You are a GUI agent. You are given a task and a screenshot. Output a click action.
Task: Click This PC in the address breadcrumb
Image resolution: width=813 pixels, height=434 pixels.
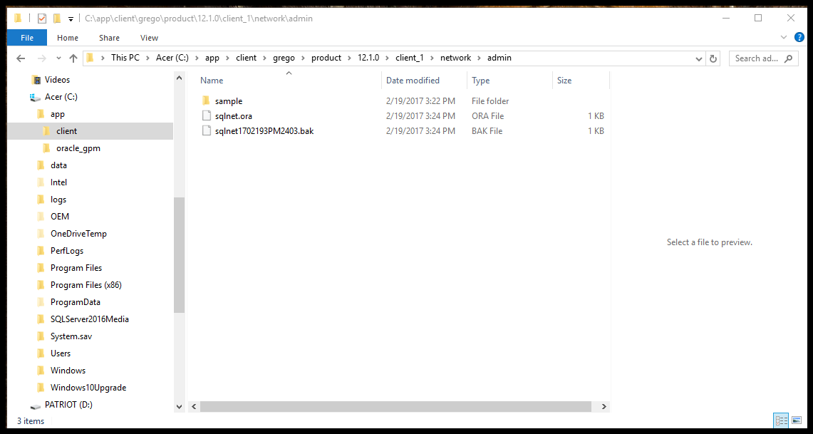pyautogui.click(x=125, y=58)
